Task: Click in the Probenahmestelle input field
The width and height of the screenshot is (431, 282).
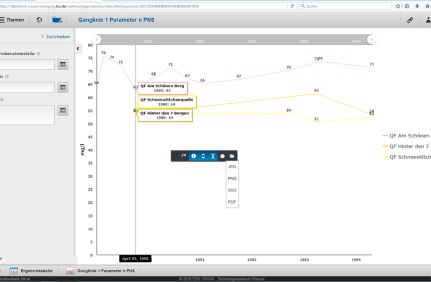Action: click(x=27, y=64)
